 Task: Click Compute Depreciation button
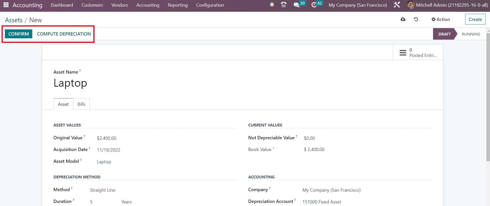coord(64,34)
